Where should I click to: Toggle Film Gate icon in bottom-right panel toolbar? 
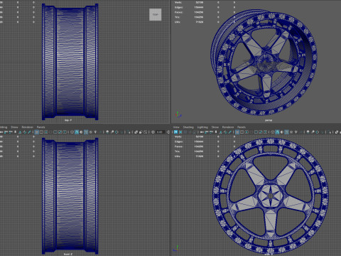(x=242, y=132)
